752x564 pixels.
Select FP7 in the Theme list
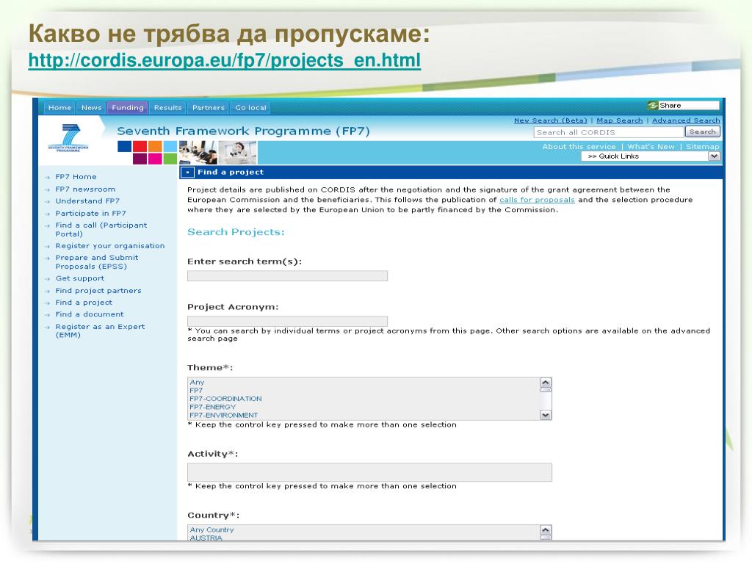tap(196, 391)
